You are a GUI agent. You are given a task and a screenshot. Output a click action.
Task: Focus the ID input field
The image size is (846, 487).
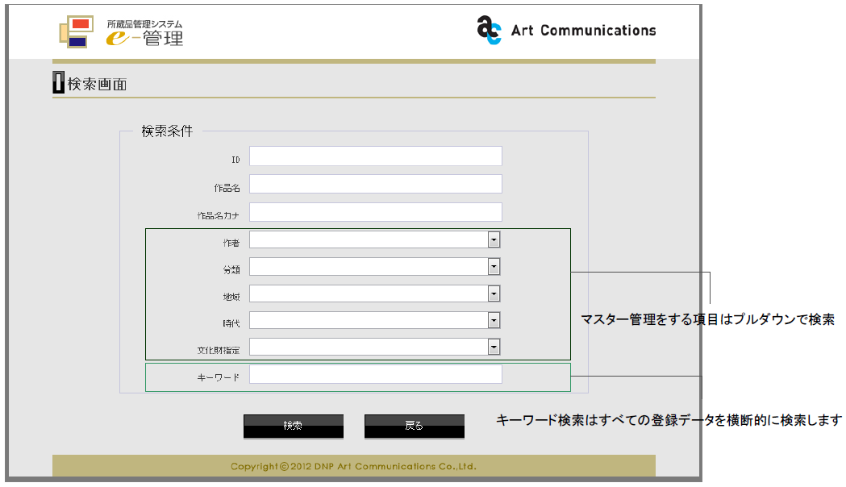click(375, 156)
